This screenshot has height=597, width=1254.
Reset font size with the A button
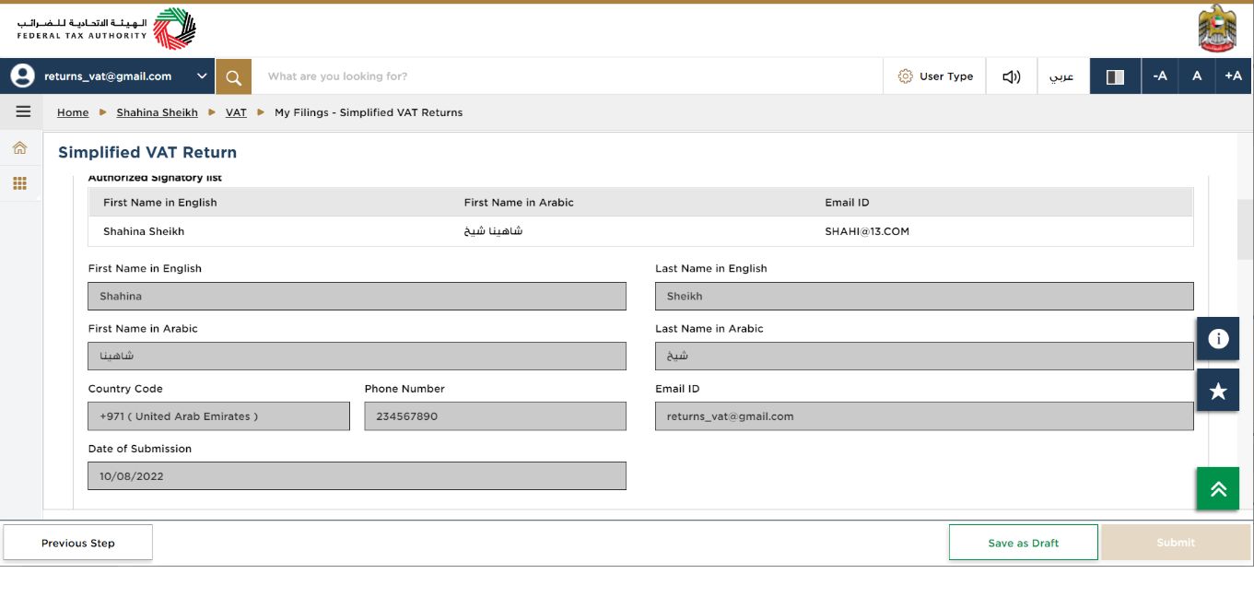coord(1197,76)
